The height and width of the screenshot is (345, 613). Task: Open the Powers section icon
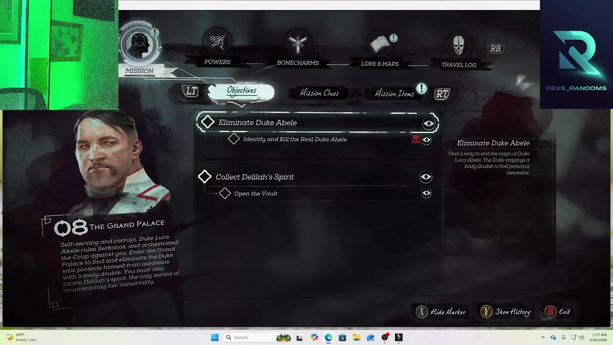(x=217, y=43)
